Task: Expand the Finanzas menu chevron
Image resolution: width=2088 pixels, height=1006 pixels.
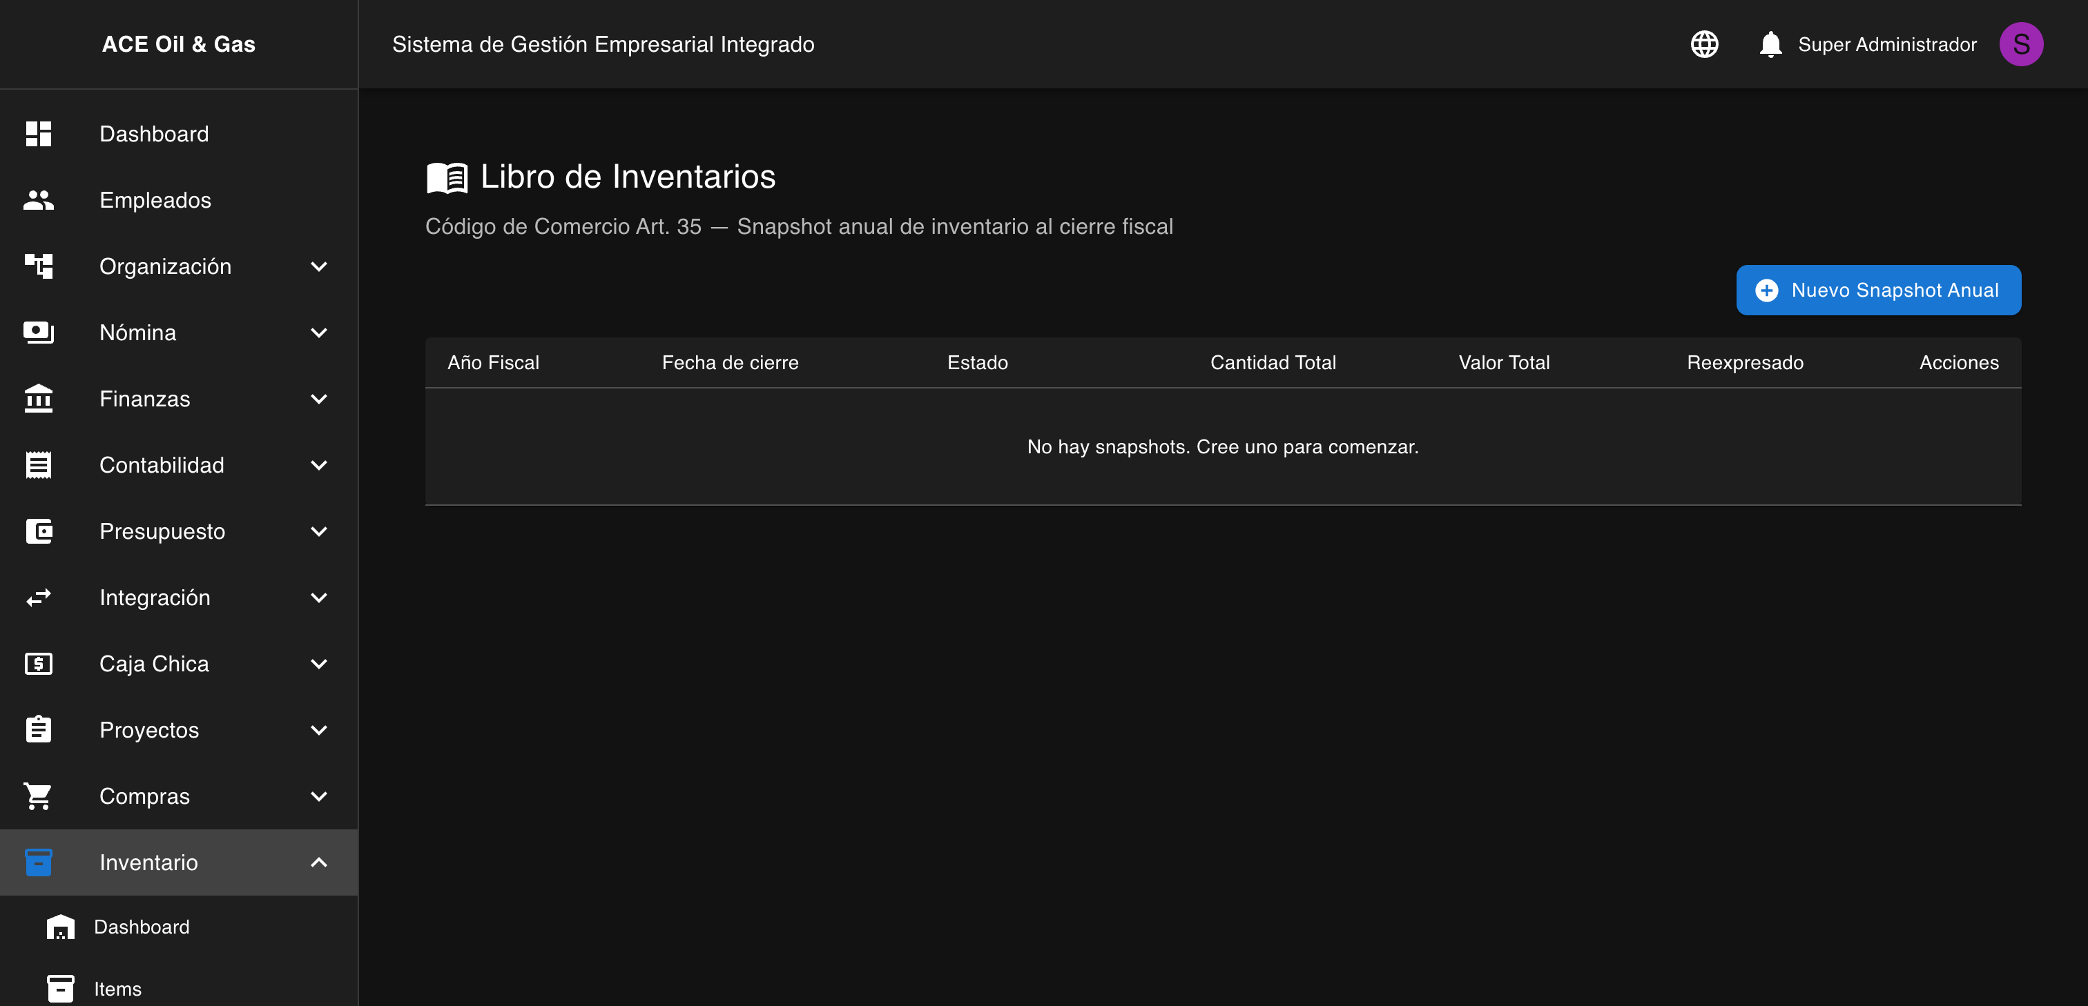Action: (x=320, y=399)
